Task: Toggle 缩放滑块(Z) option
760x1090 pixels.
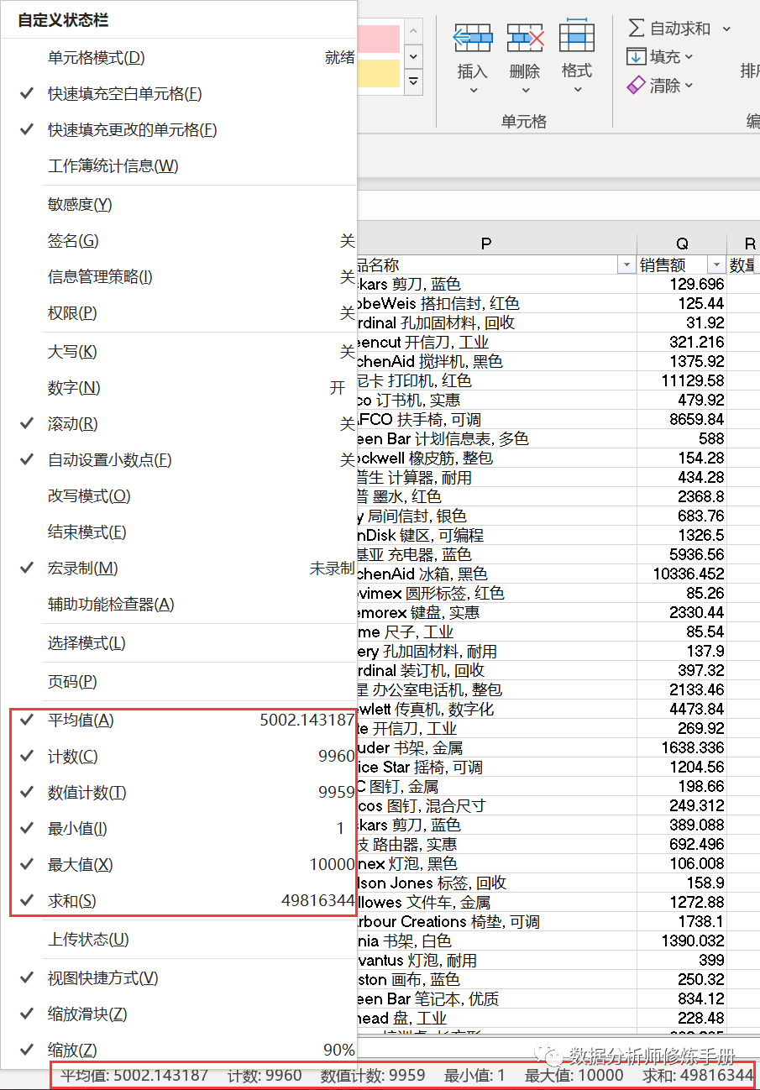Action: pos(179,1014)
